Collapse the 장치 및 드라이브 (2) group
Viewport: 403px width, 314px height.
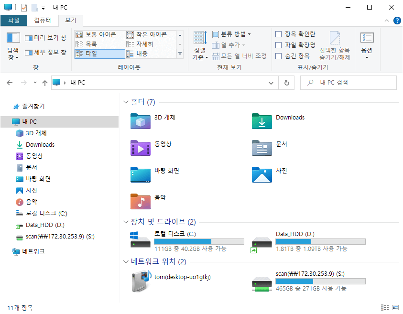[x=126, y=222]
